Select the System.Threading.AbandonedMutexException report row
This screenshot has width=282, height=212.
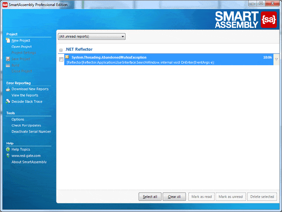(x=165, y=60)
